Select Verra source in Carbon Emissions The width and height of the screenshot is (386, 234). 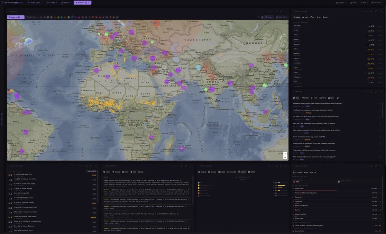tap(306, 172)
